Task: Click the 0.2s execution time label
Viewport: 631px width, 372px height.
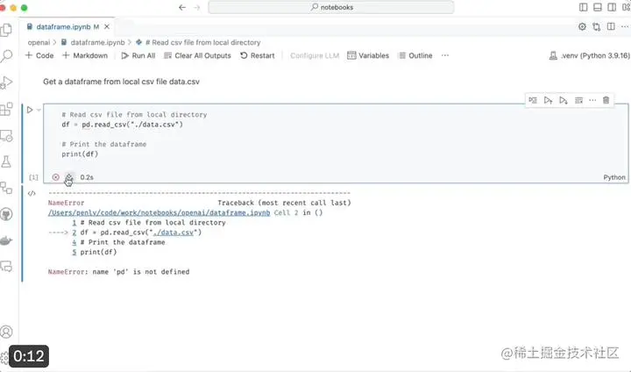Action: click(x=87, y=177)
